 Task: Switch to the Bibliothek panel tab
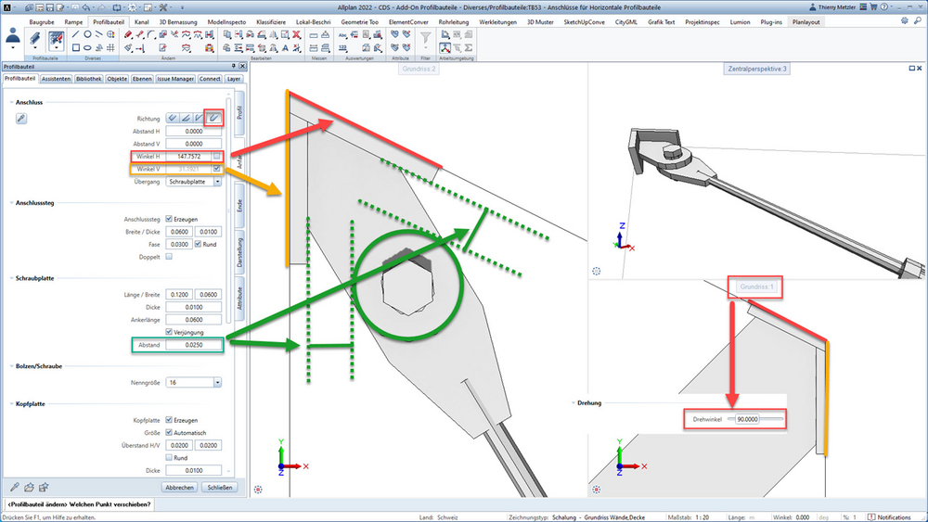(89, 79)
